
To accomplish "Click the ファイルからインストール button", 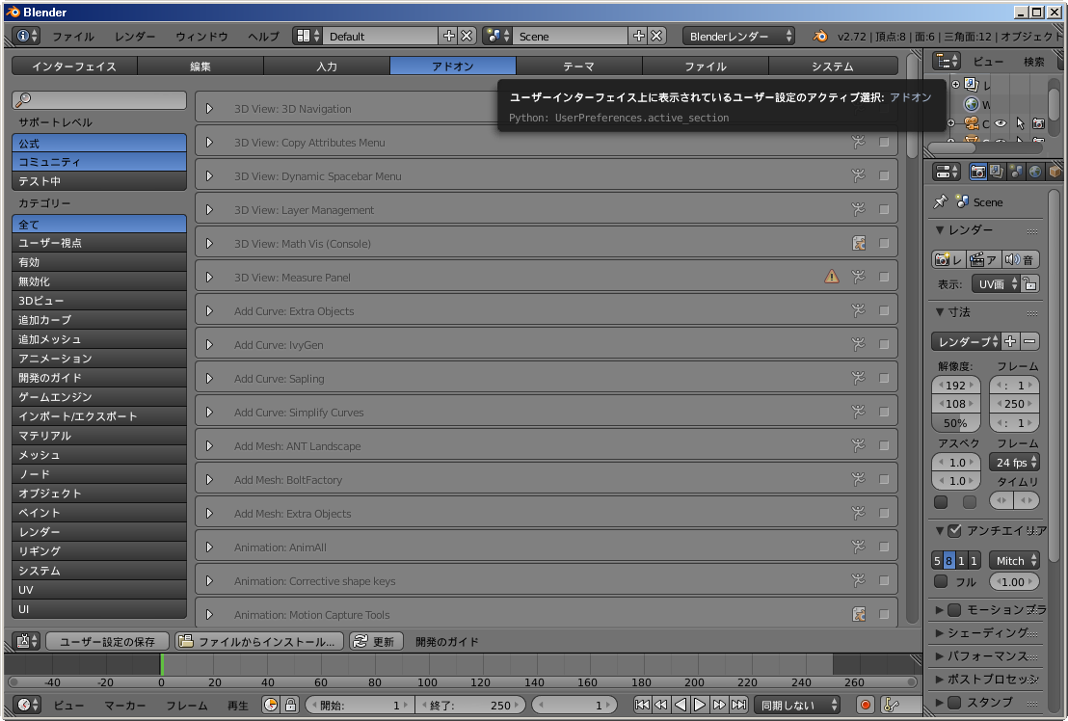I will coord(259,641).
